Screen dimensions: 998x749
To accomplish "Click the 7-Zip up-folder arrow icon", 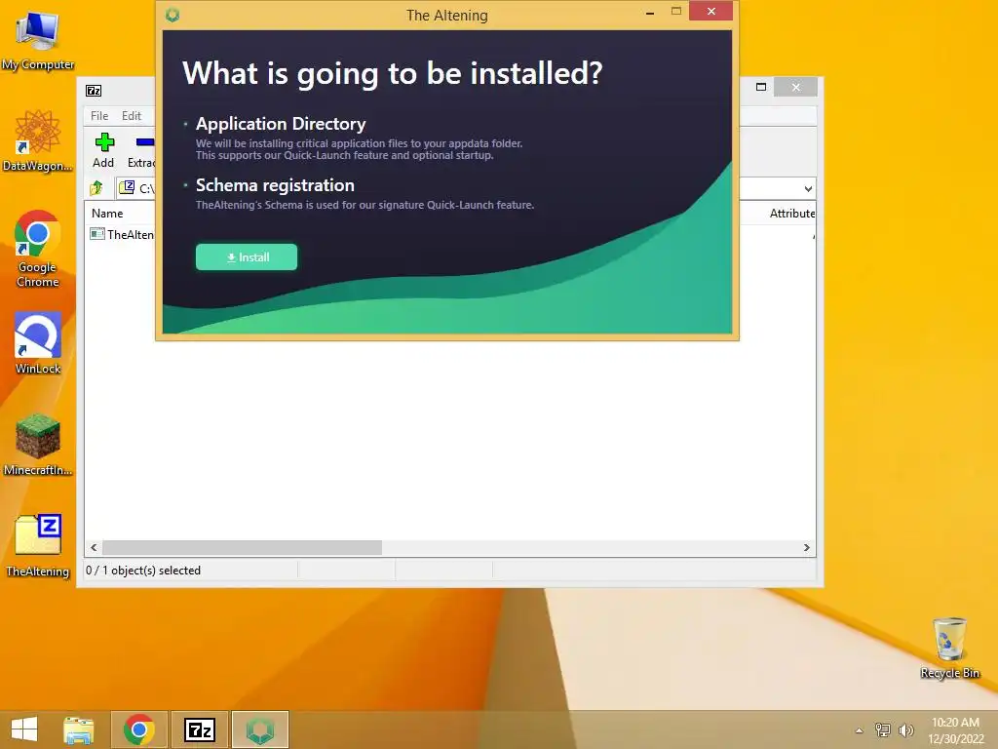I will [x=96, y=188].
